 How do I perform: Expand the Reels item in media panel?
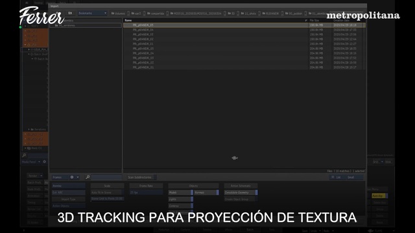25,148
